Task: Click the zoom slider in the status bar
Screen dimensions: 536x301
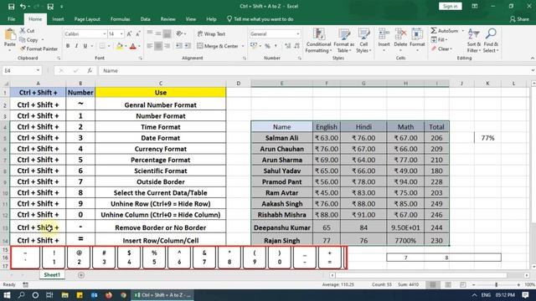Action: 497,284
